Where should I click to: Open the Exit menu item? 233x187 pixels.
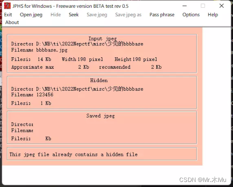pos(8,15)
